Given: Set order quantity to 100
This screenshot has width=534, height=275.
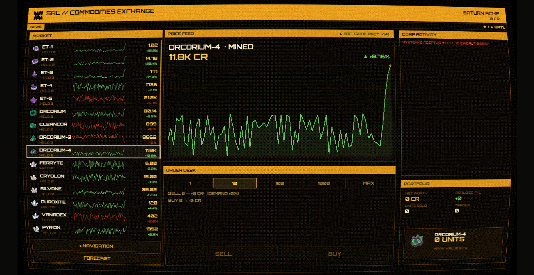Looking at the screenshot, I should pos(280,183).
